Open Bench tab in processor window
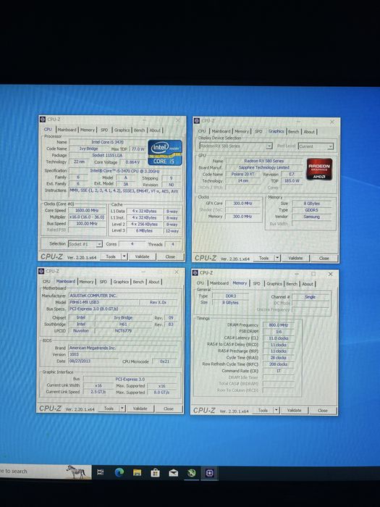 click(x=139, y=130)
